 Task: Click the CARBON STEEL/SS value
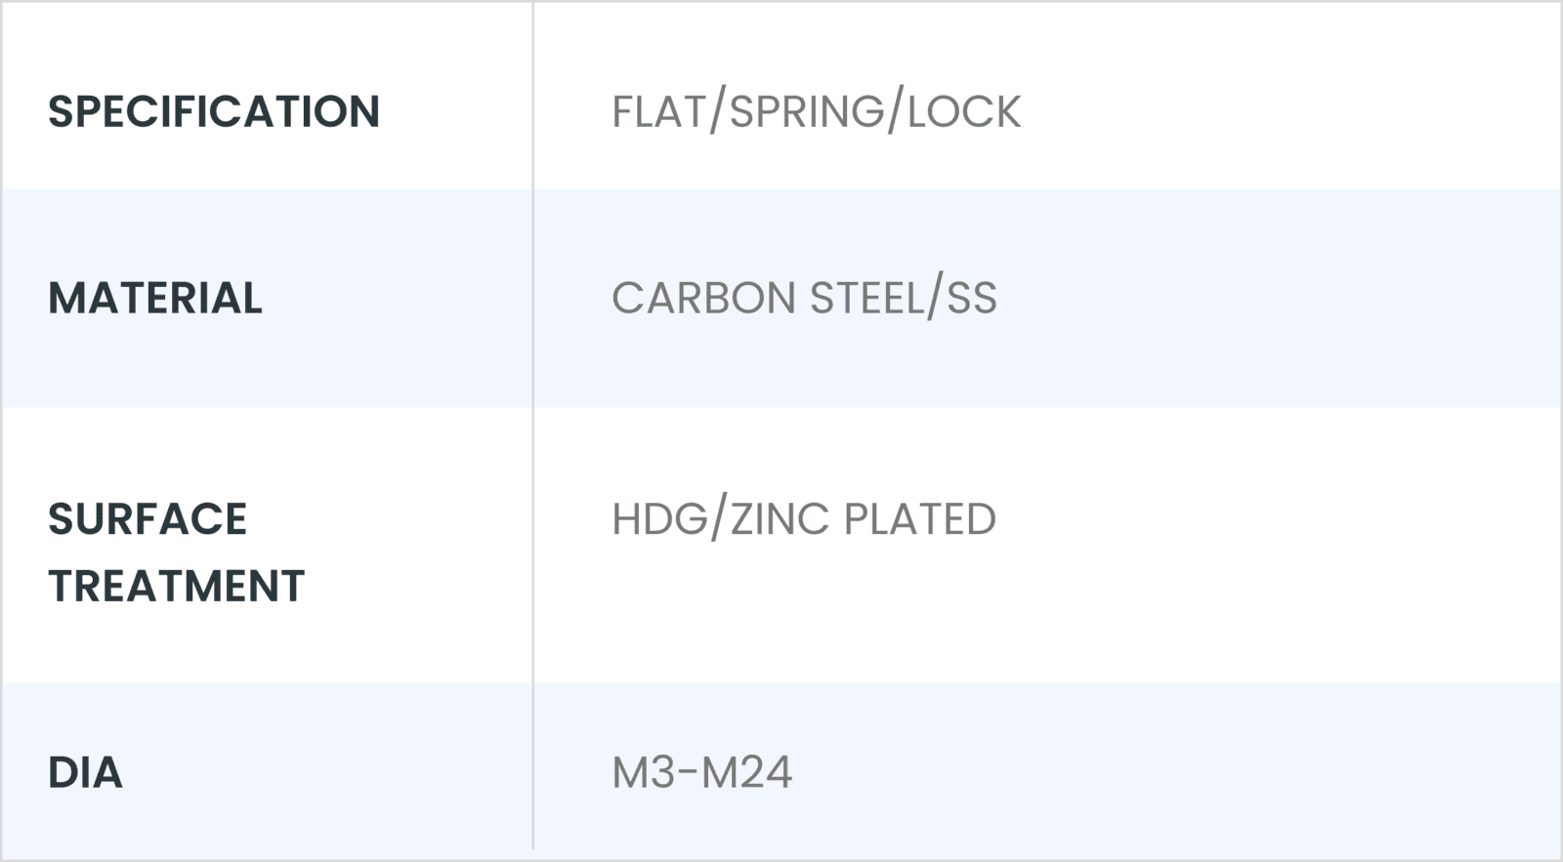pos(805,298)
